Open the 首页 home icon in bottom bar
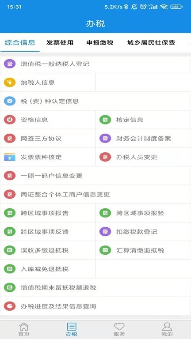Screen dimensions: 191x339 (x=24, y=327)
